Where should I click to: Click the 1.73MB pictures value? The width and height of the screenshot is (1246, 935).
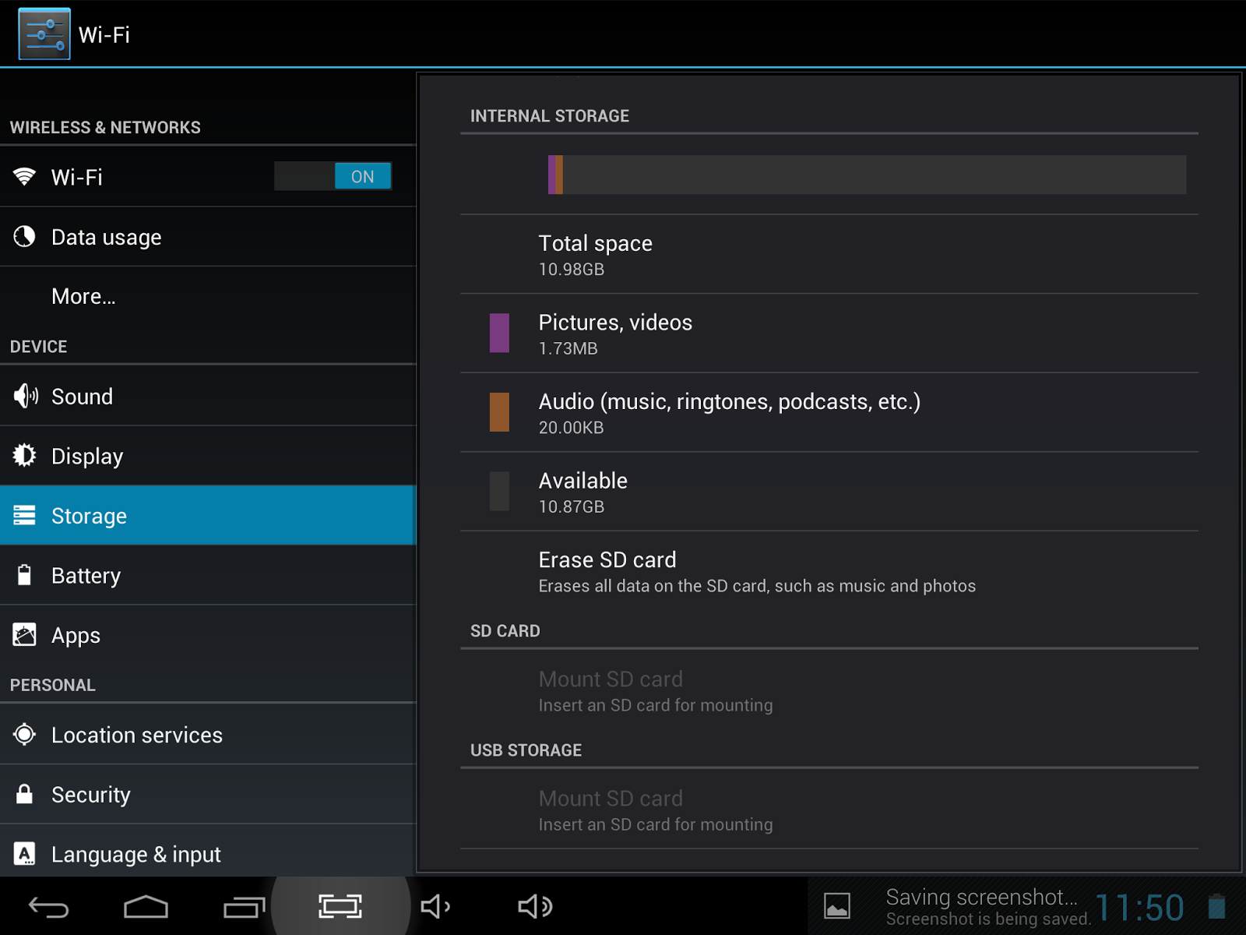point(568,349)
